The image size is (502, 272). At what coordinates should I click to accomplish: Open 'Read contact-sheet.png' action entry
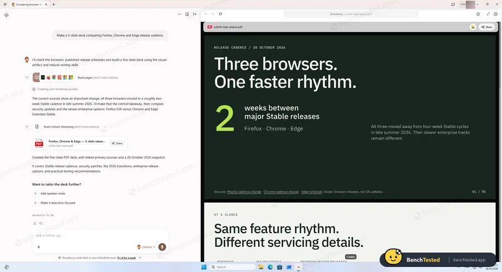(72, 127)
